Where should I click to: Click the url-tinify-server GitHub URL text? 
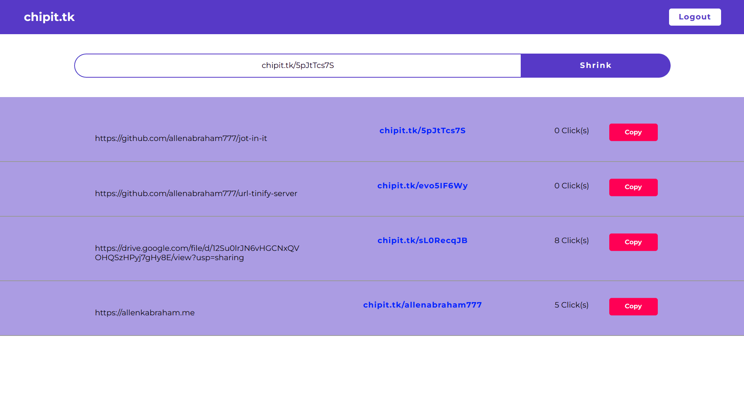point(196,194)
